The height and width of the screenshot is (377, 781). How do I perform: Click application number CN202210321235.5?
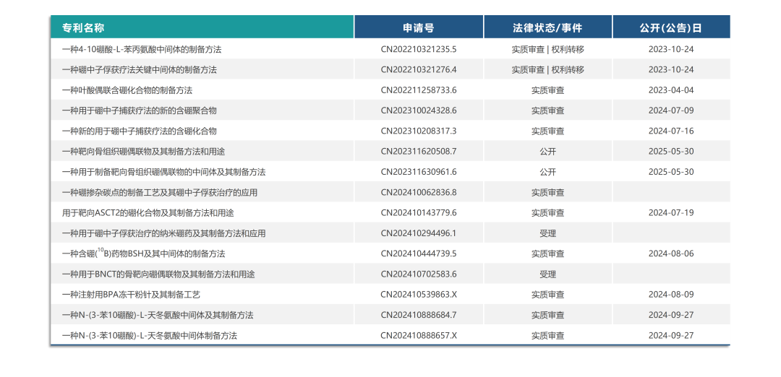coord(419,49)
